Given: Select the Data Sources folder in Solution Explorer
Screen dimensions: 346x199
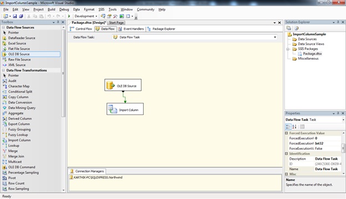Looking at the screenshot, I should 307,39.
